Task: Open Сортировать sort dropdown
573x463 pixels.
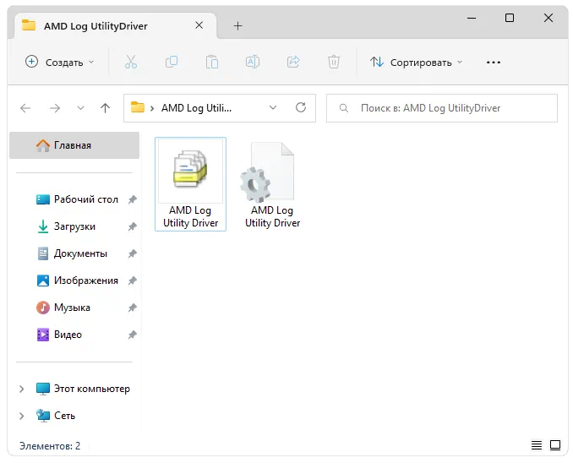Action: point(417,63)
